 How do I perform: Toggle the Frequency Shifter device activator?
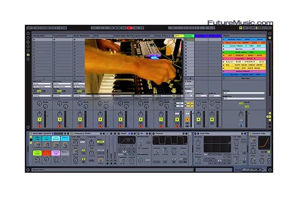pos(73,134)
